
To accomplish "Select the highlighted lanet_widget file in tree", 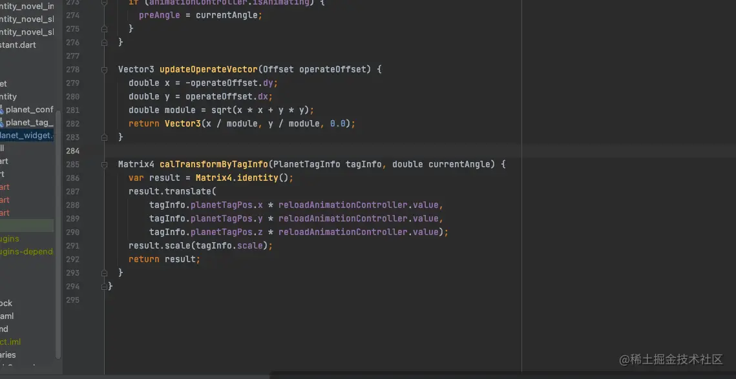I will point(26,136).
